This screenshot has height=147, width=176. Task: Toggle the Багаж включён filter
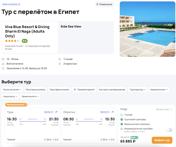pos(12,90)
